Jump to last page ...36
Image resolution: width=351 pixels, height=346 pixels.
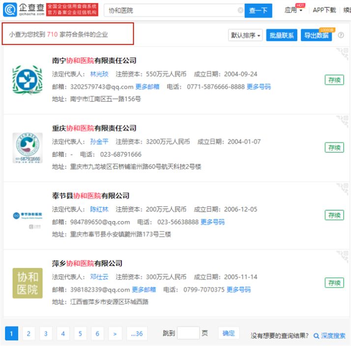137,333
